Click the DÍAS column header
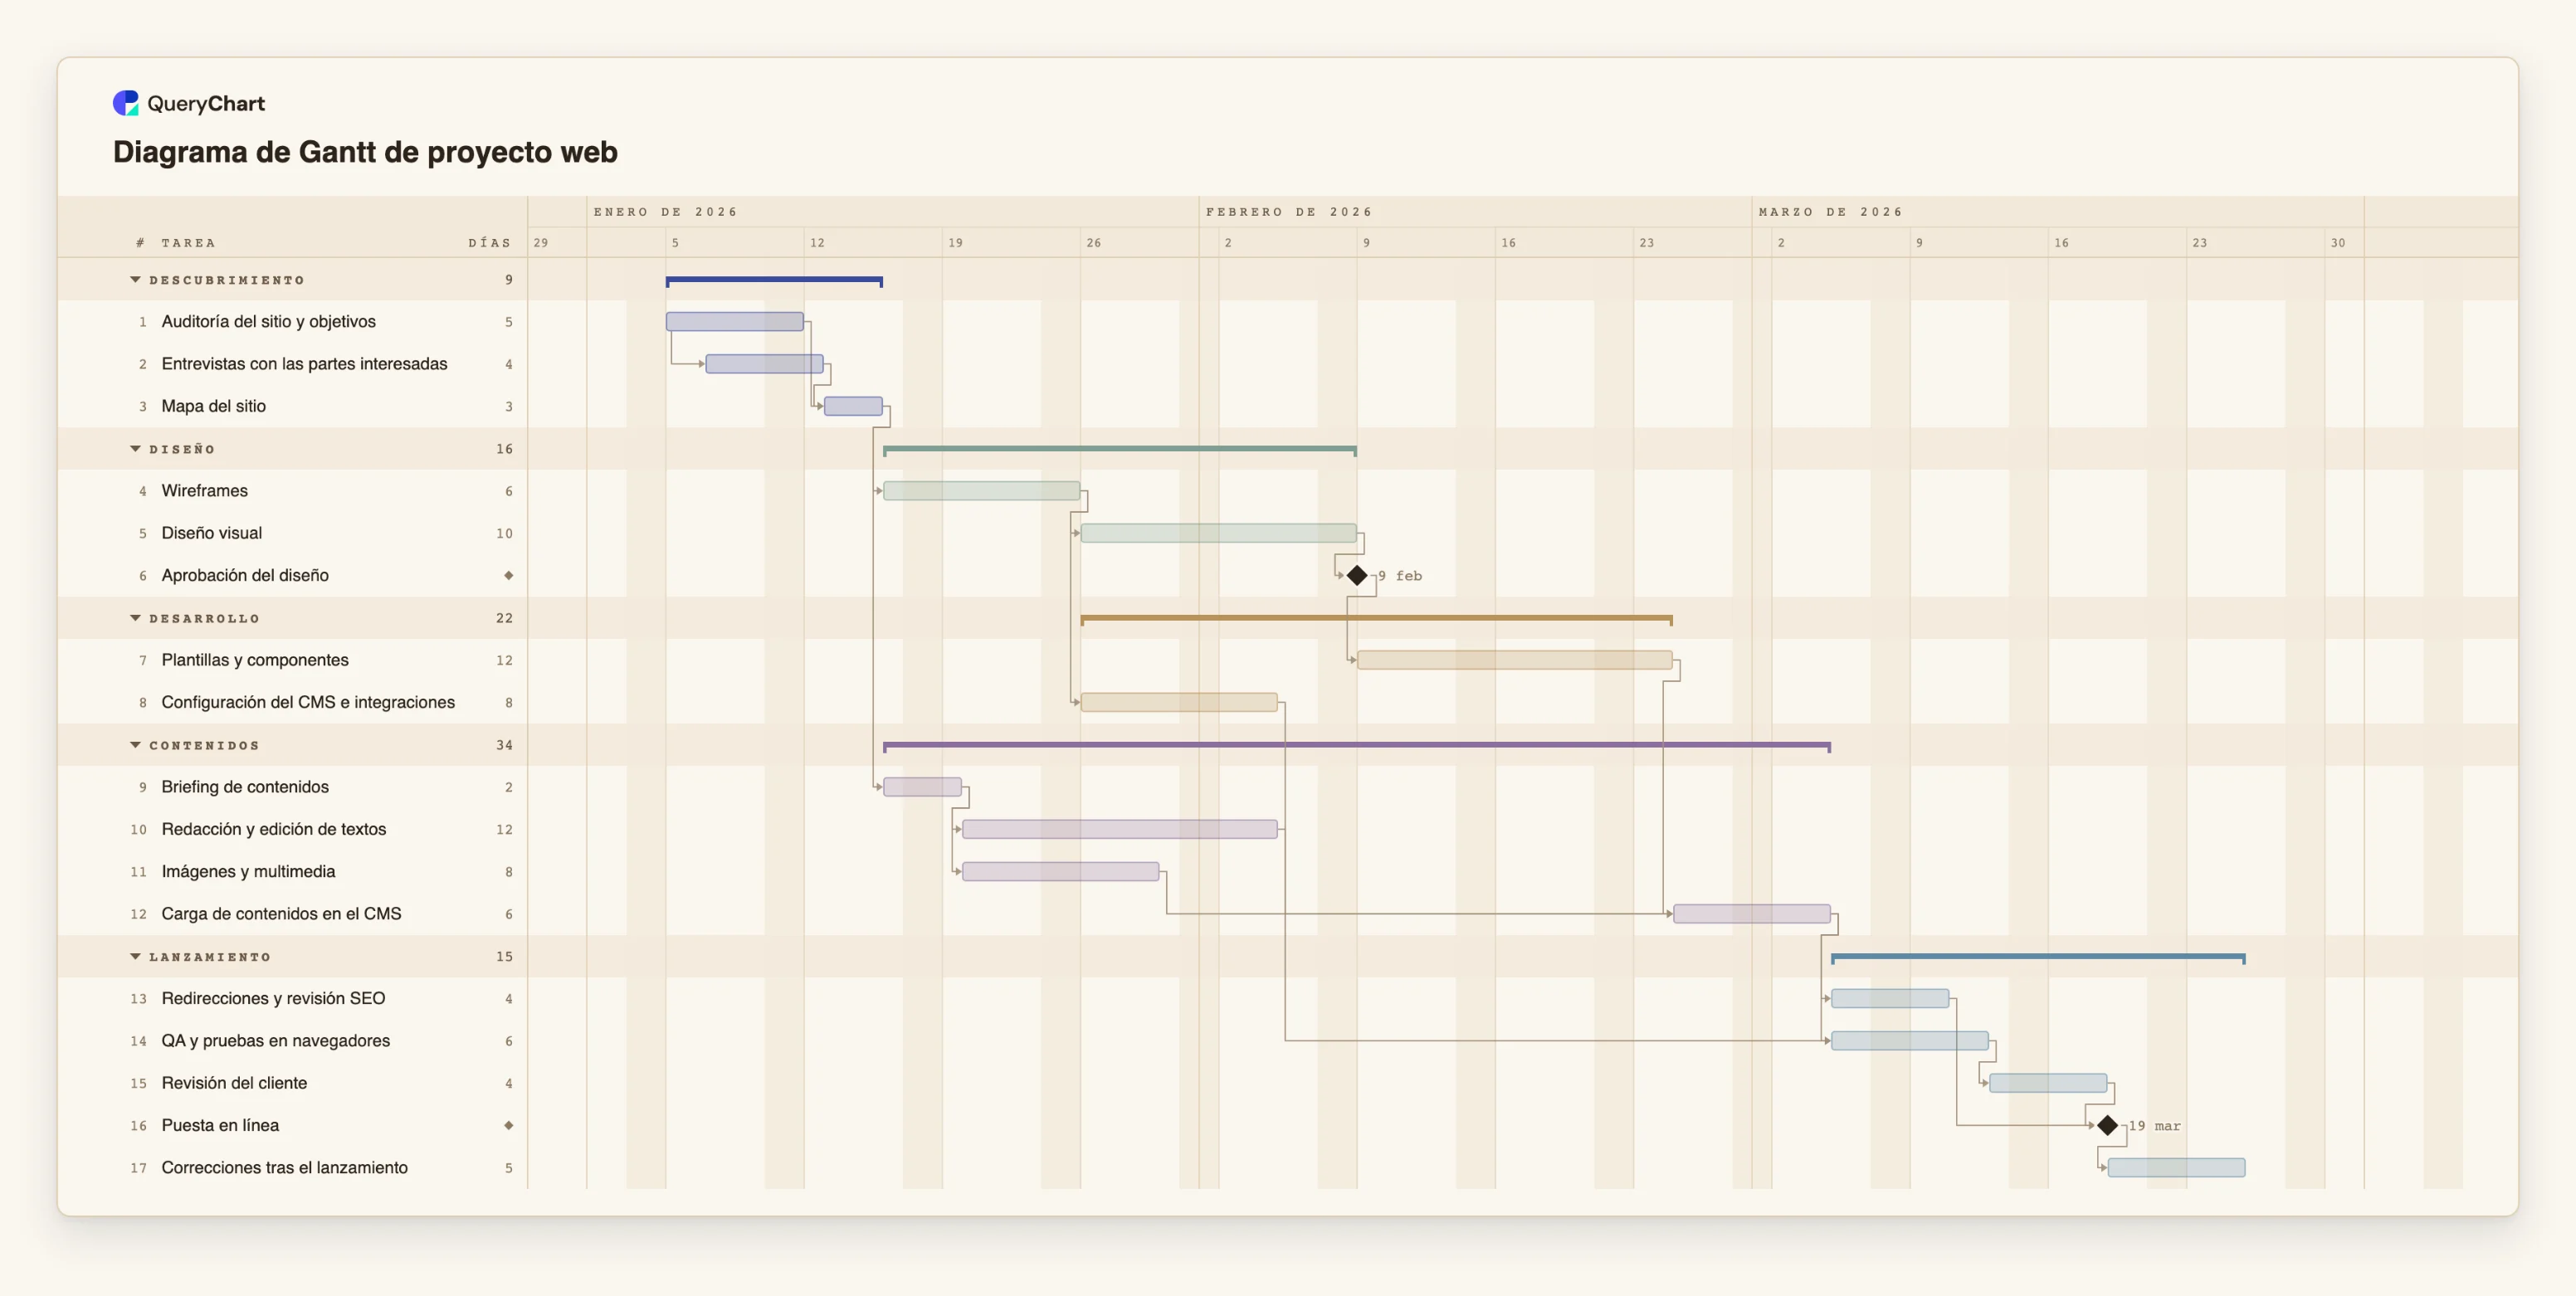Viewport: 2576px width, 1296px height. 490,243
